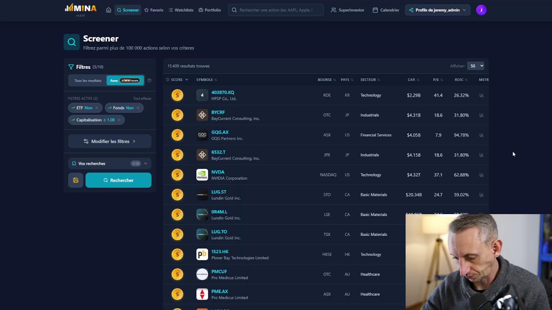
Task: Click the NVIDIA logo thumbnail
Action: click(202, 175)
